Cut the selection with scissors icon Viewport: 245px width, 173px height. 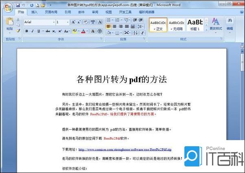(x=18, y=19)
